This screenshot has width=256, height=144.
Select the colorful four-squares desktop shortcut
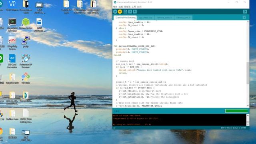26,78
